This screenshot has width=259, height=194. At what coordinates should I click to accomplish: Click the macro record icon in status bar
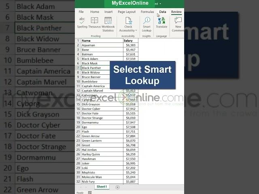click(90, 192)
